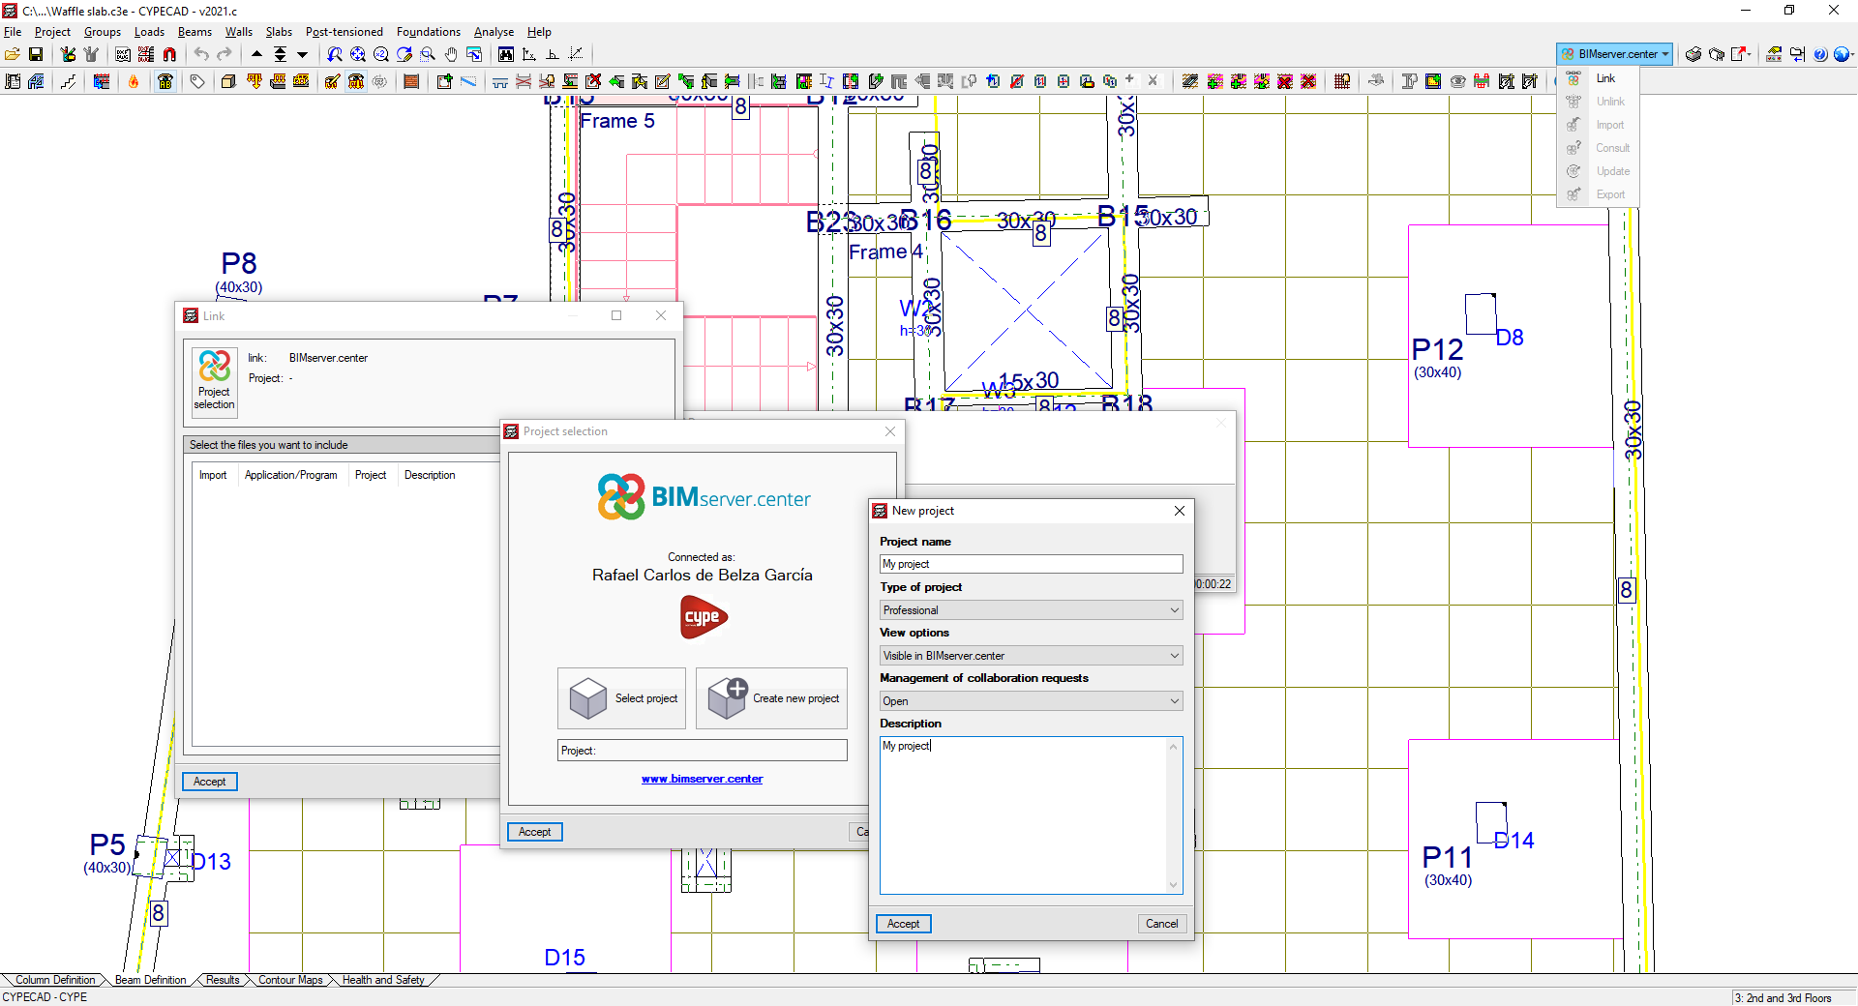Click the globe icon at top right
Viewport: 1858px width, 1006px height.
tap(1842, 55)
